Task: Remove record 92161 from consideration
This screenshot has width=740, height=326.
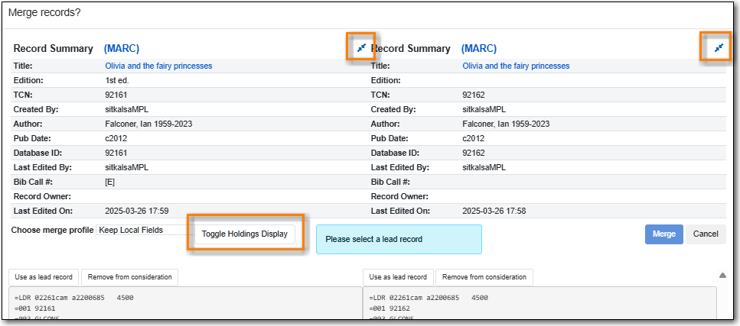Action: point(129,277)
